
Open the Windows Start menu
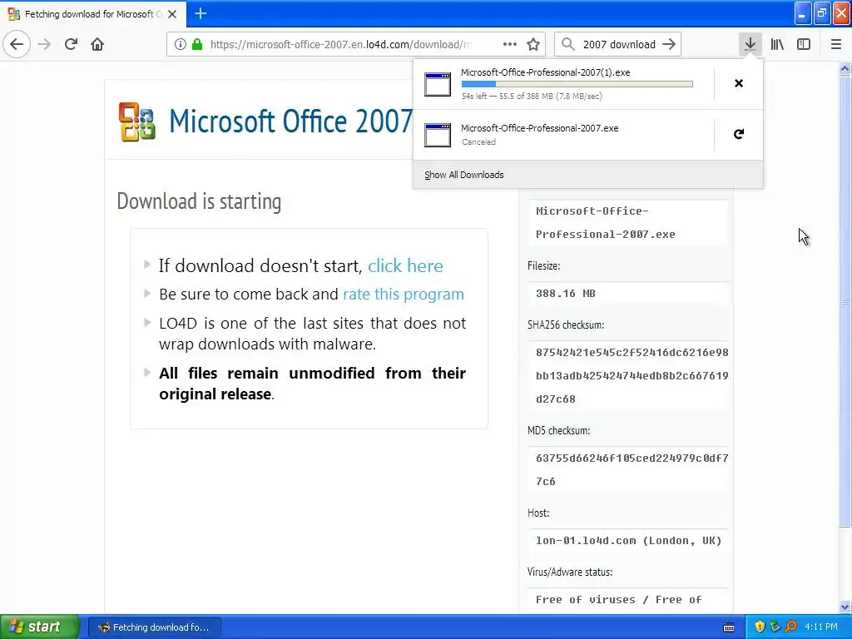pyautogui.click(x=40, y=627)
